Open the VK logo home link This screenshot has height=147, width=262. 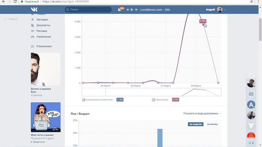pyautogui.click(x=34, y=9)
